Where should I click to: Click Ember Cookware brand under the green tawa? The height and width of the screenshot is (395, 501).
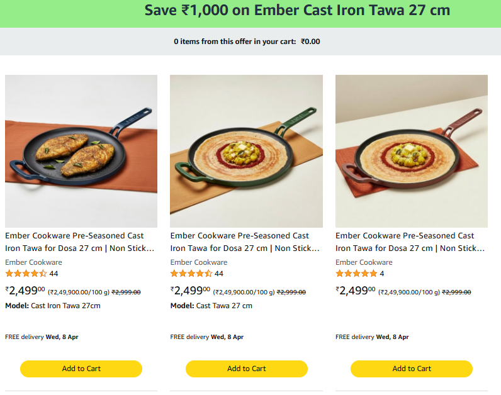[x=198, y=262]
